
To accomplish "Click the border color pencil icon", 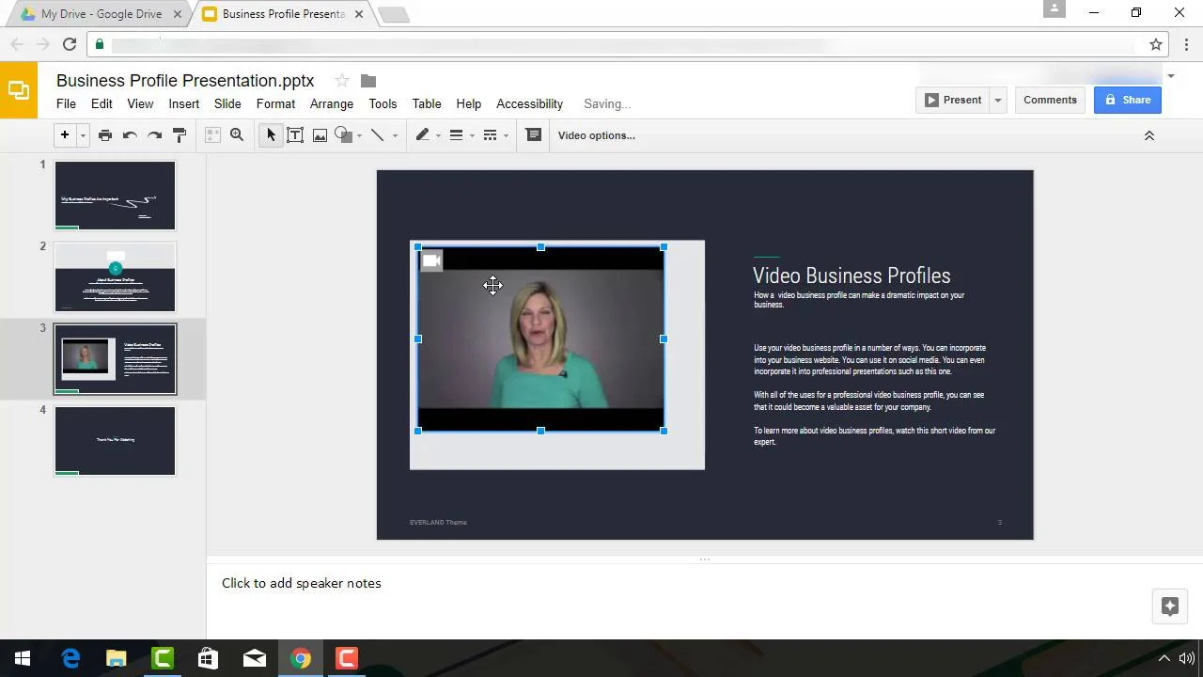I will pos(423,135).
